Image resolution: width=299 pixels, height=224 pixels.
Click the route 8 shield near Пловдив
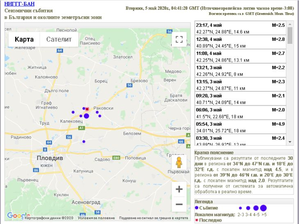click(x=45, y=149)
